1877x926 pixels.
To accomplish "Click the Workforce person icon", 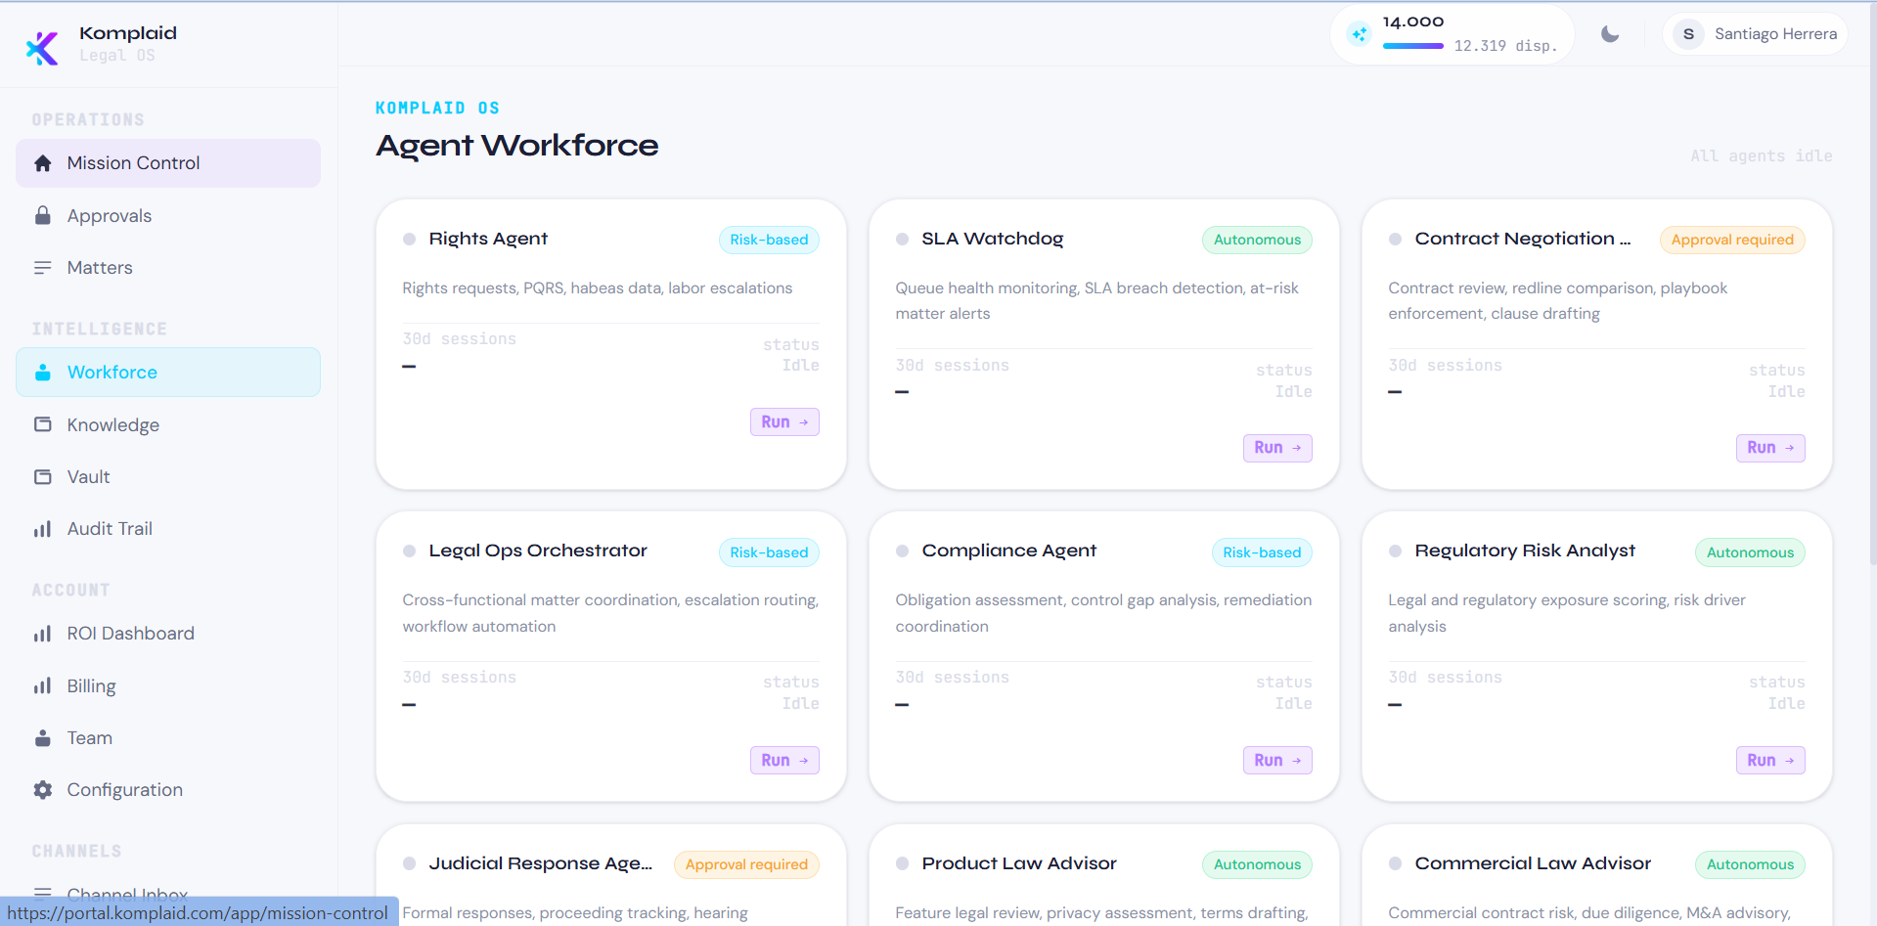I will tap(42, 373).
